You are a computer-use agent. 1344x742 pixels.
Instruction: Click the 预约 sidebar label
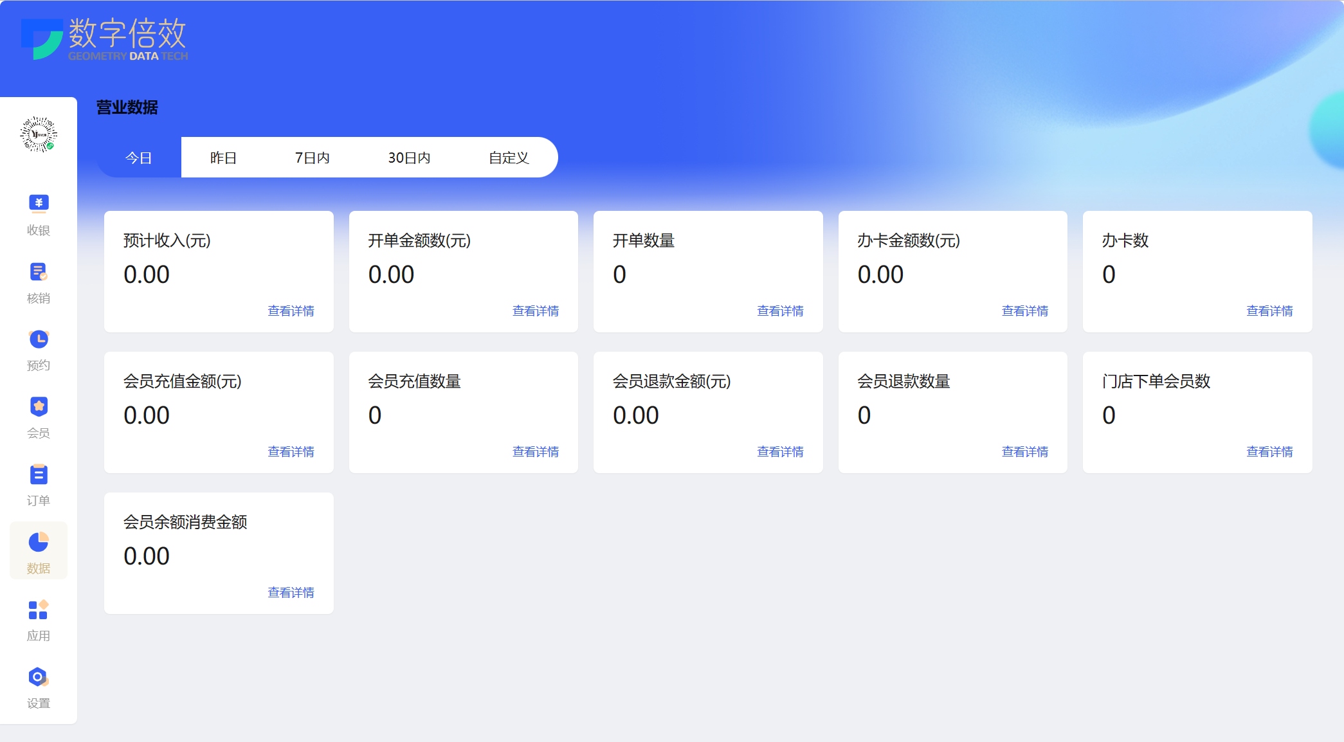point(39,365)
